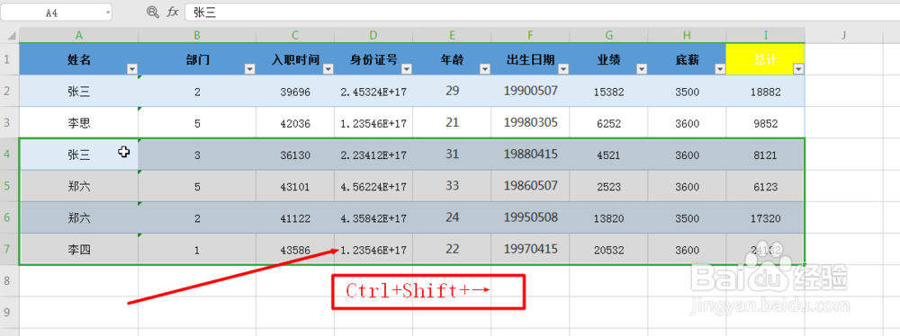Open the 身份证号 filter dropdown
The height and width of the screenshot is (336, 900).
(x=407, y=69)
